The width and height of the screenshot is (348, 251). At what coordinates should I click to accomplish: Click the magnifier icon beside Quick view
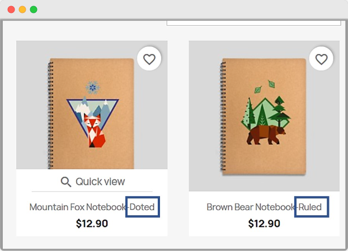pyautogui.click(x=66, y=182)
